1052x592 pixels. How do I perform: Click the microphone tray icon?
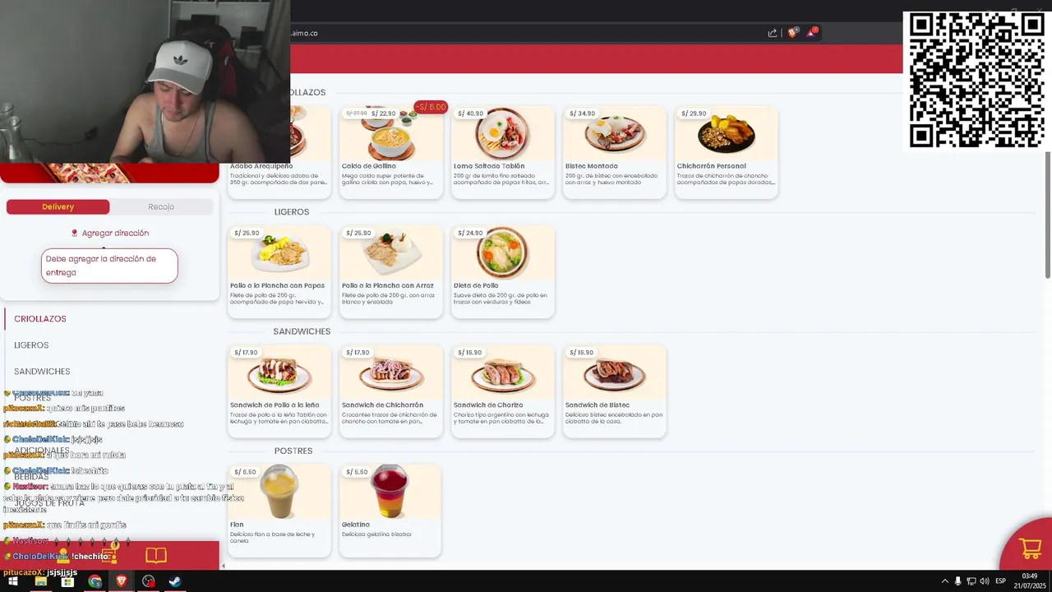click(957, 581)
